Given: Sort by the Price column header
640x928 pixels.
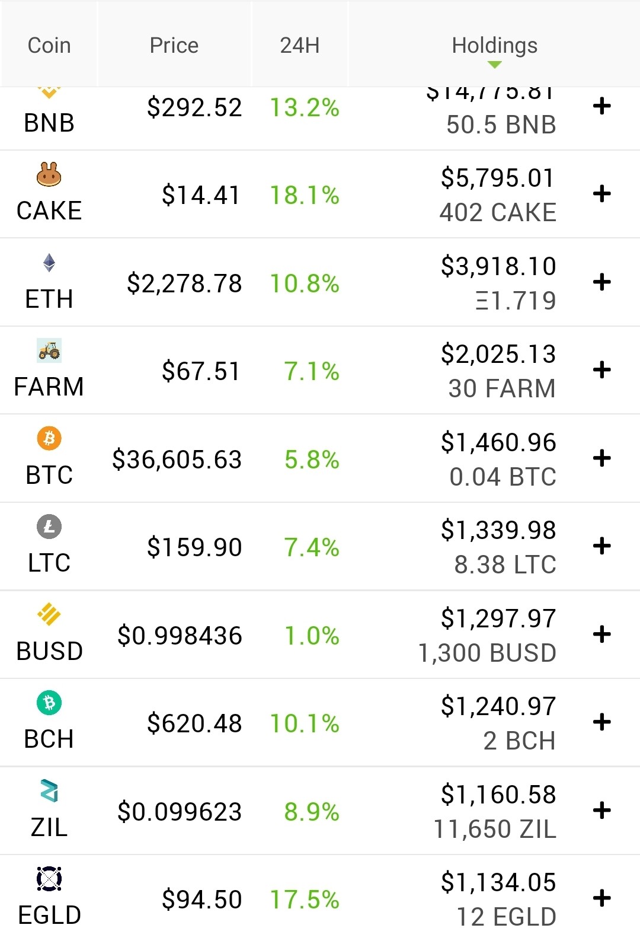Looking at the screenshot, I should pyautogui.click(x=174, y=46).
